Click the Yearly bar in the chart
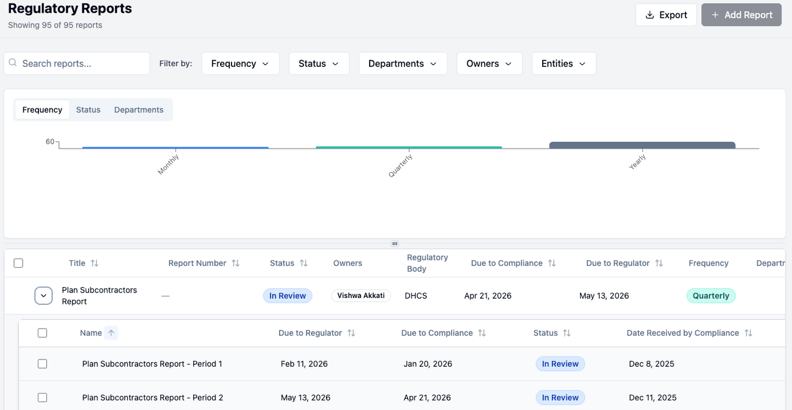 [642, 145]
